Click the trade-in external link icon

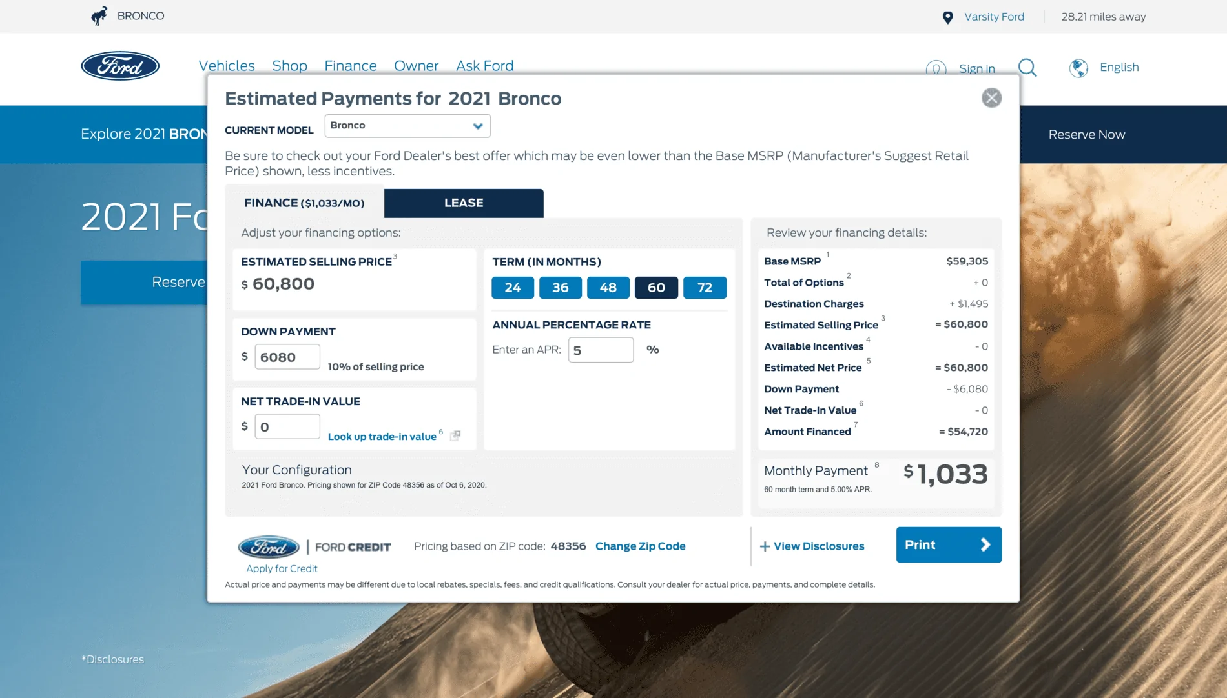coord(455,435)
